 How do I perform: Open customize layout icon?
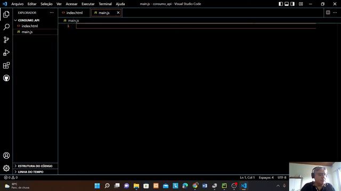[301, 4]
